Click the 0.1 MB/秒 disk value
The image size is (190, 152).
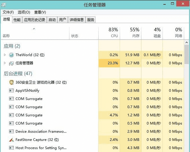(x=152, y=55)
